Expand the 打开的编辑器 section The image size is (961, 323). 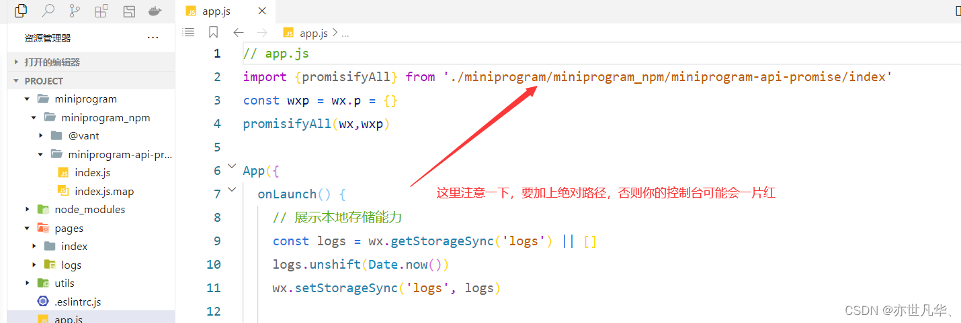point(52,62)
